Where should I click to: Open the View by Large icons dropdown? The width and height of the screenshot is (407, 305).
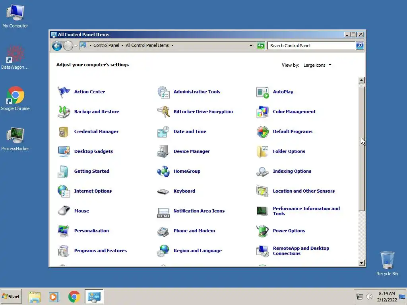click(318, 65)
